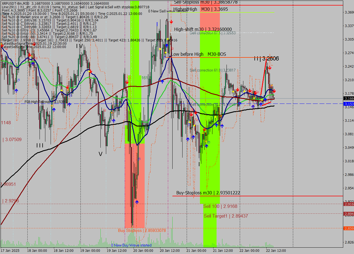Select Sell correction 38.2 level text
The height and width of the screenshot is (254, 354).
(213, 104)
